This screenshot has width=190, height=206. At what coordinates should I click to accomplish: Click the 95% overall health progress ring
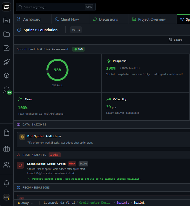tap(57, 70)
